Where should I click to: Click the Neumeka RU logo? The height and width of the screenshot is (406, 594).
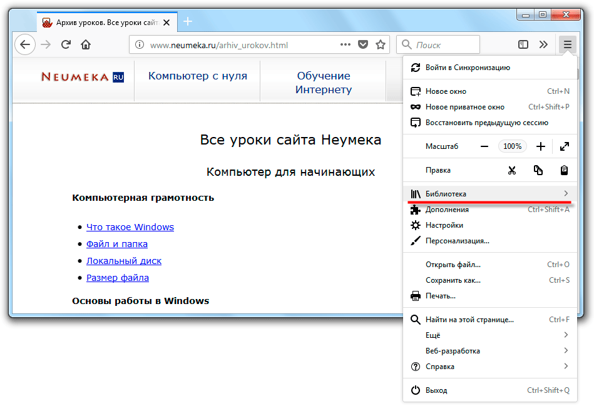pos(83,77)
